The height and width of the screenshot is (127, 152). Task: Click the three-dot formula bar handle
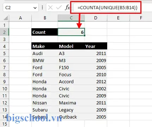42,8
